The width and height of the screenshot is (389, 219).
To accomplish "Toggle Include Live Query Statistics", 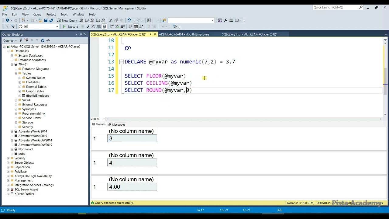I will click(x=117, y=26).
